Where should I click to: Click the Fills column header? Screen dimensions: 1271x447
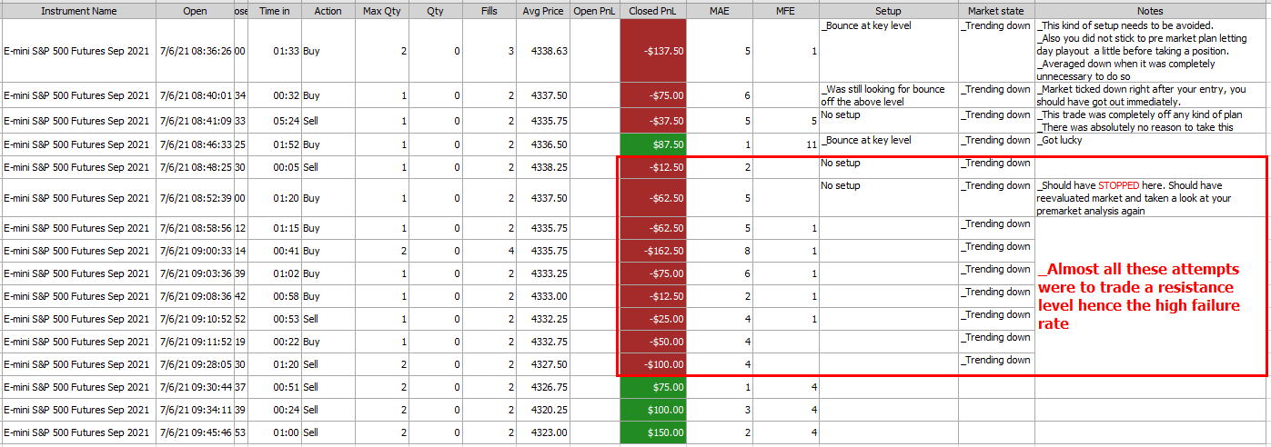click(489, 11)
